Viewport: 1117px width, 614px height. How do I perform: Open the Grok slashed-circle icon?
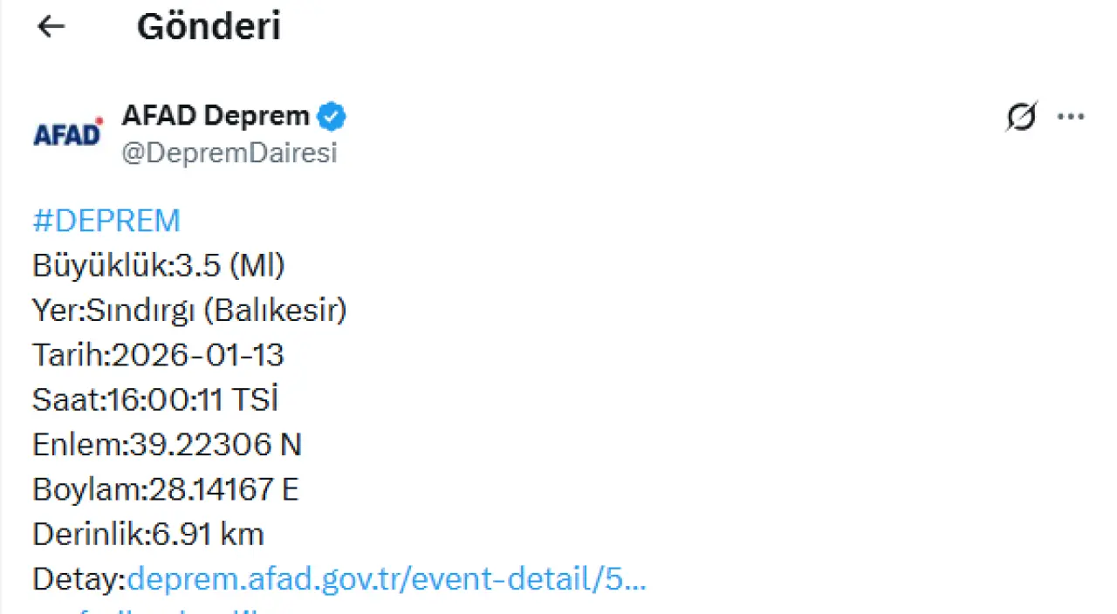(1021, 116)
